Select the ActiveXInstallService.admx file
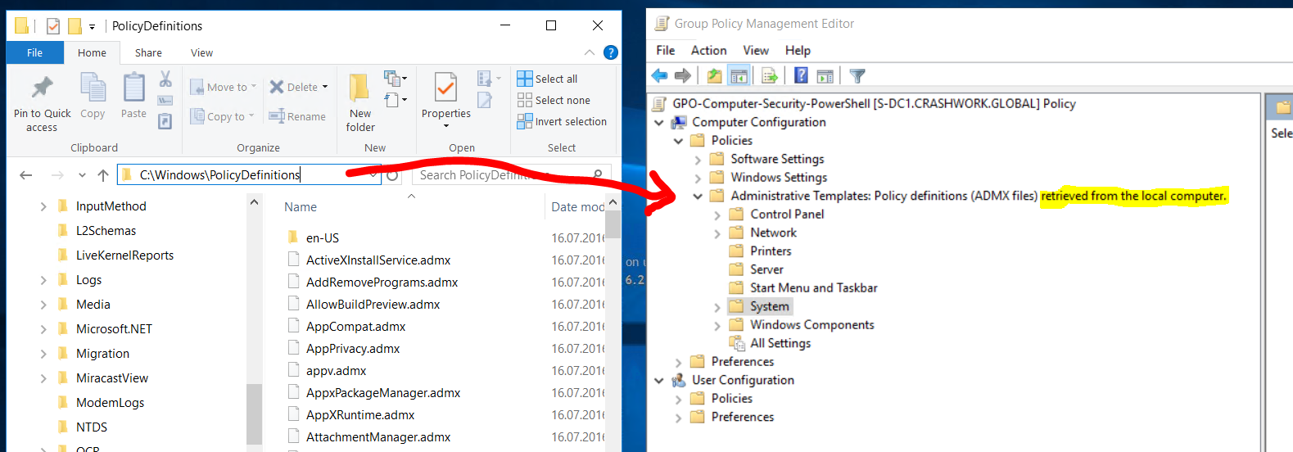The height and width of the screenshot is (452, 1293). point(369,260)
